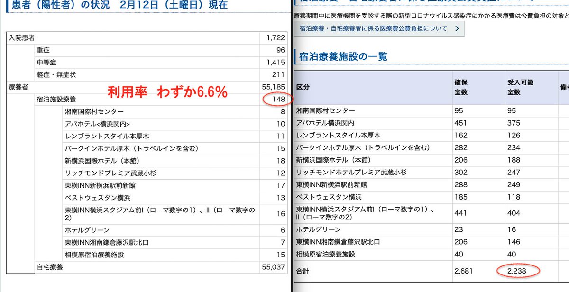Click the 軽症・無症状 value 211
Screen dimensions: 569x292
pyautogui.click(x=279, y=74)
